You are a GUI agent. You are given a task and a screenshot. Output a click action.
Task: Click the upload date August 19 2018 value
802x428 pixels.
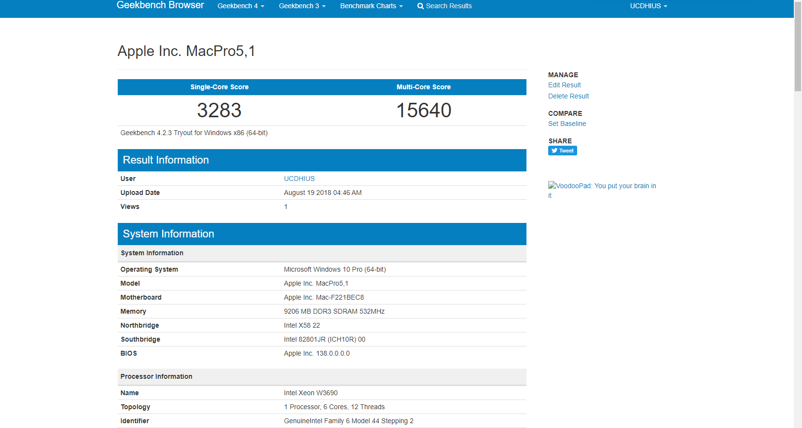(x=323, y=193)
